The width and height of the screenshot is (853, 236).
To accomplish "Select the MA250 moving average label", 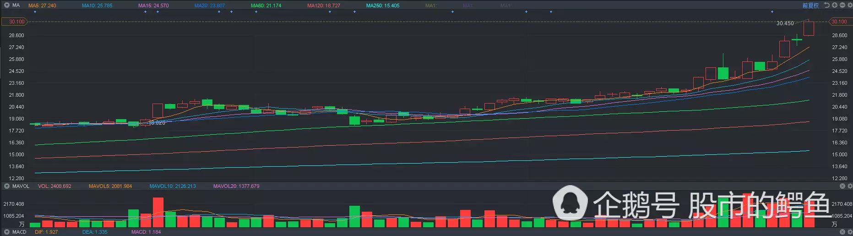I will click(383, 5).
